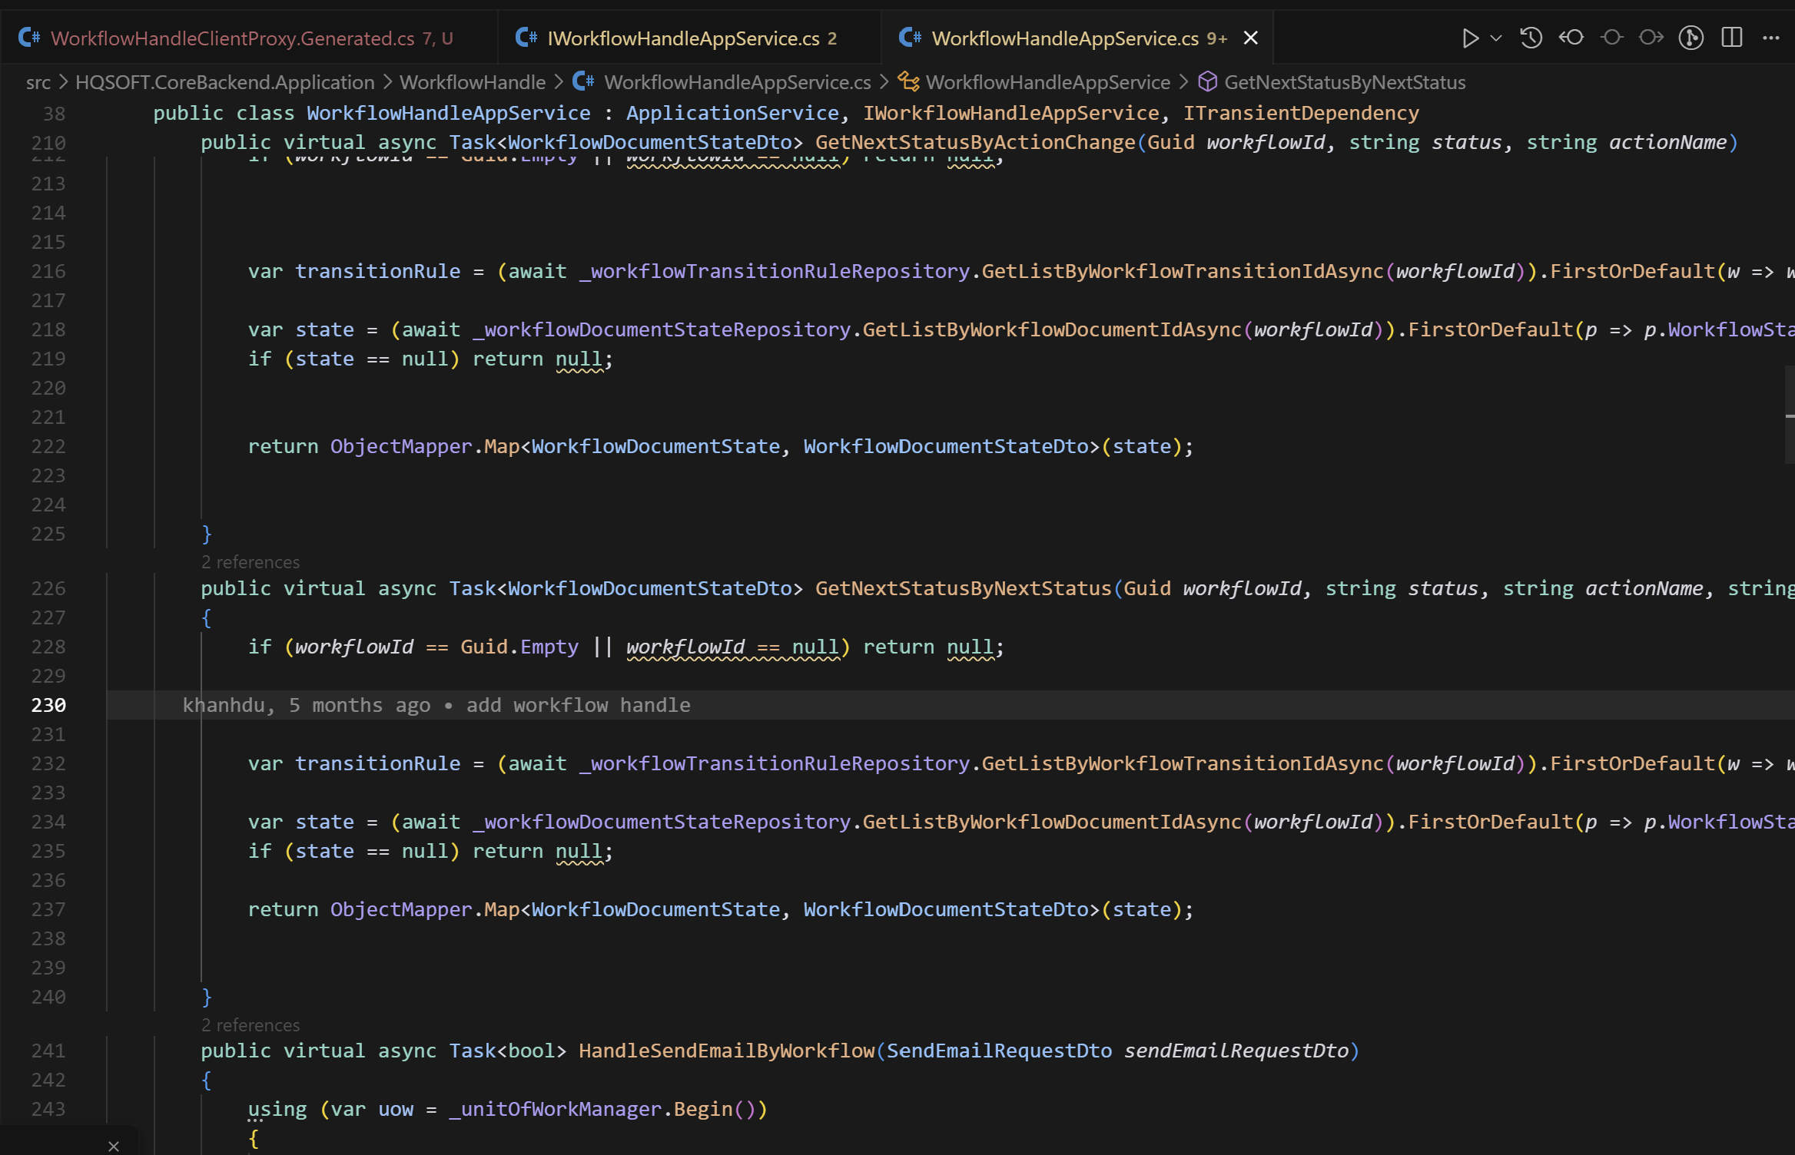Click the Run play button in editor toolbar
The height and width of the screenshot is (1155, 1795).
(1469, 38)
